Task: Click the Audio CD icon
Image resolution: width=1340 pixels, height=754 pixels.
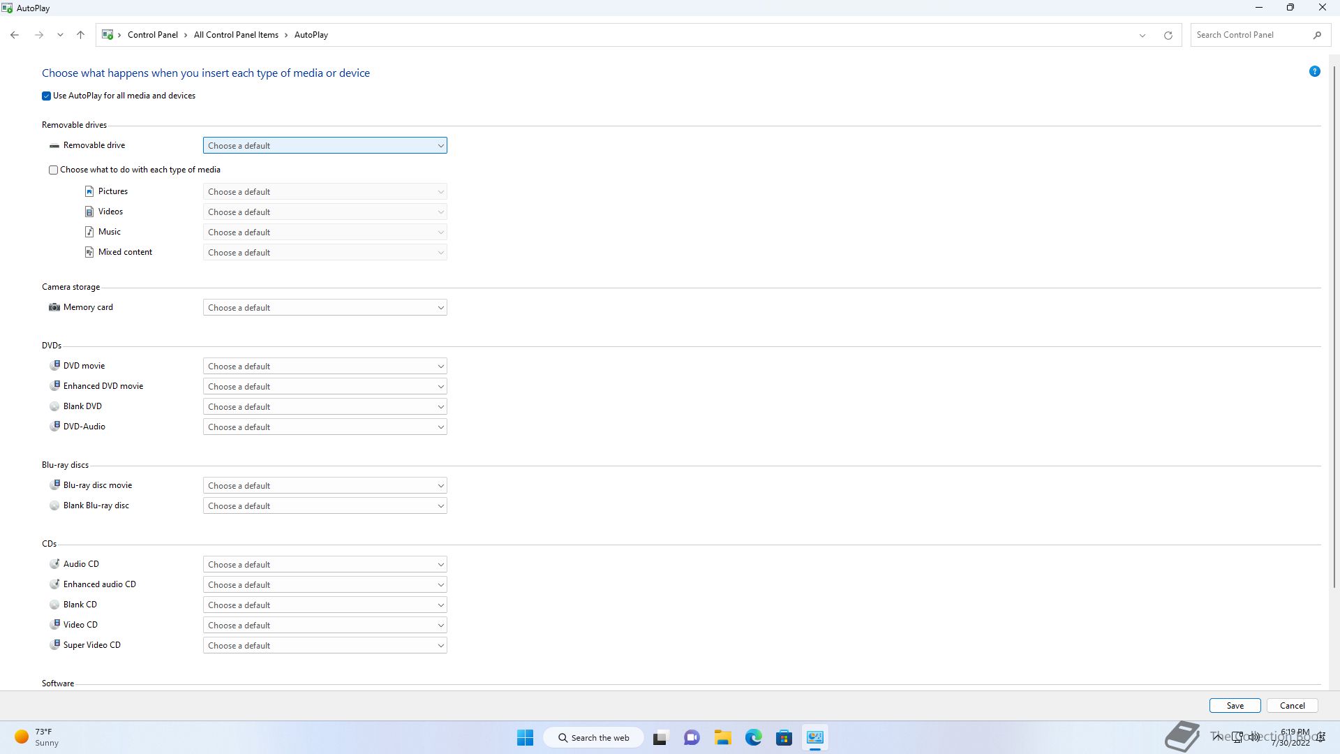Action: (x=54, y=564)
